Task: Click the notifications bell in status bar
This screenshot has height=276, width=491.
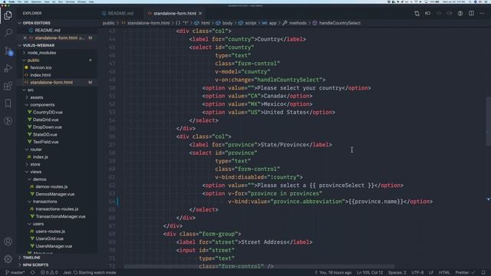Action: tap(483, 273)
